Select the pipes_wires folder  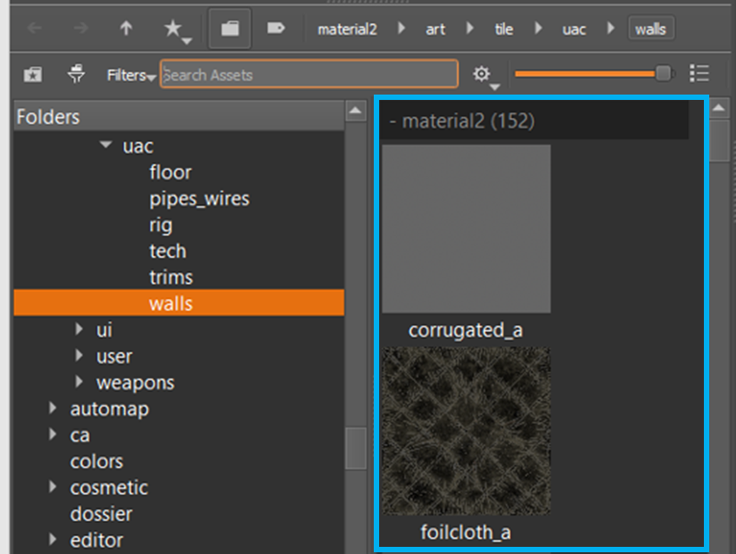click(x=200, y=199)
